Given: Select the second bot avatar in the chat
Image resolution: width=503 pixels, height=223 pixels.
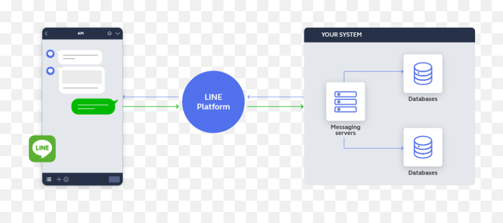Looking at the screenshot, I should 50,71.
